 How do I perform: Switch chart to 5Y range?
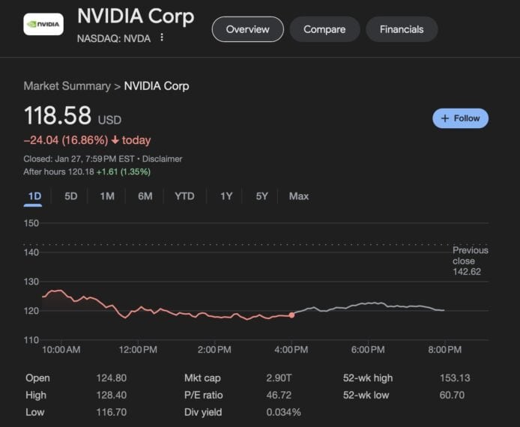click(x=261, y=196)
